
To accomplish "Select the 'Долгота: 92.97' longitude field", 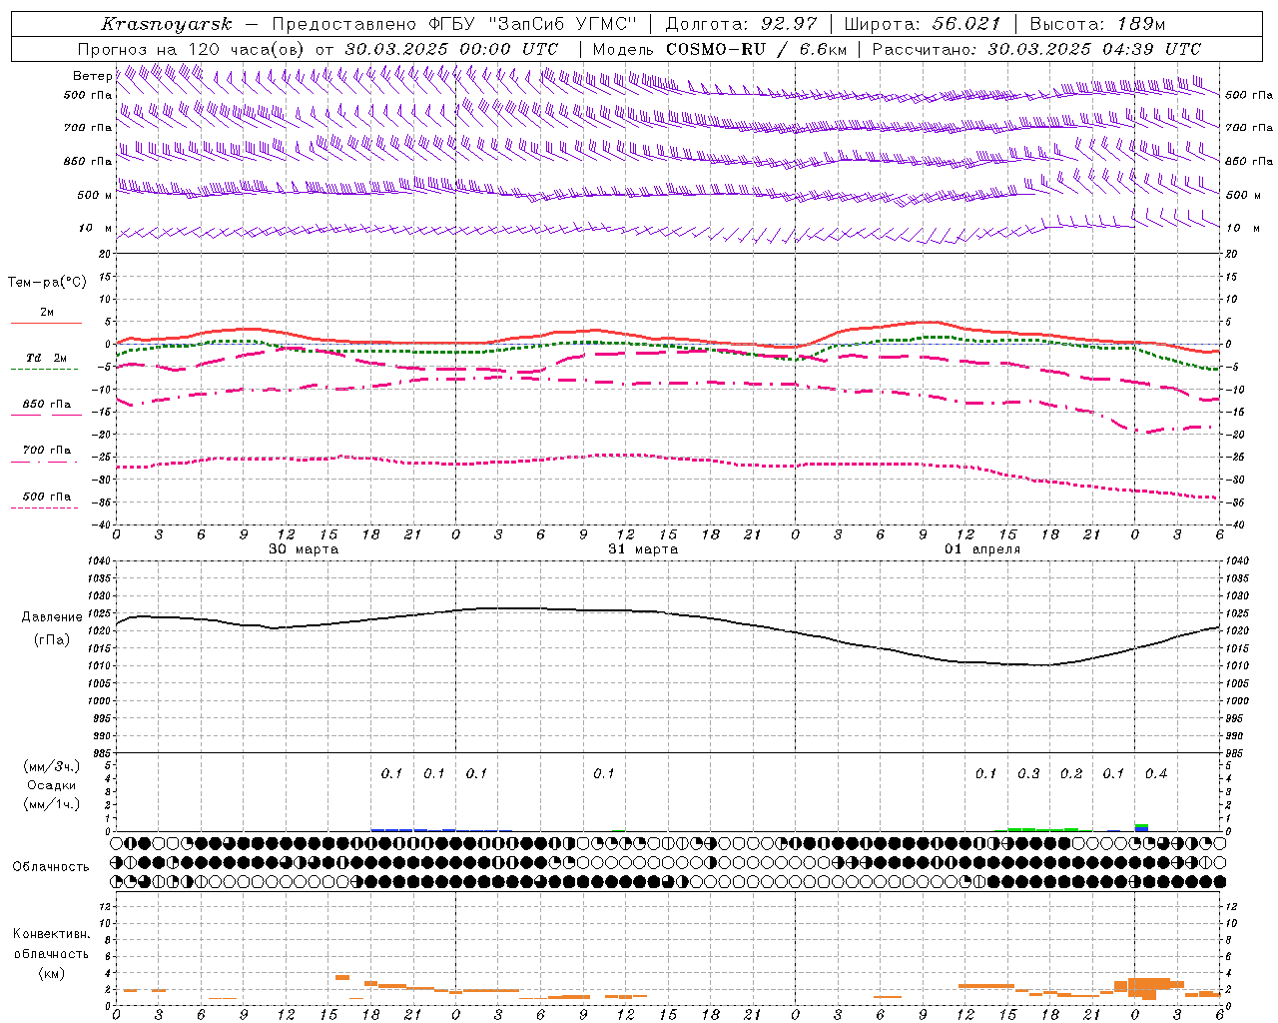I will [x=741, y=24].
